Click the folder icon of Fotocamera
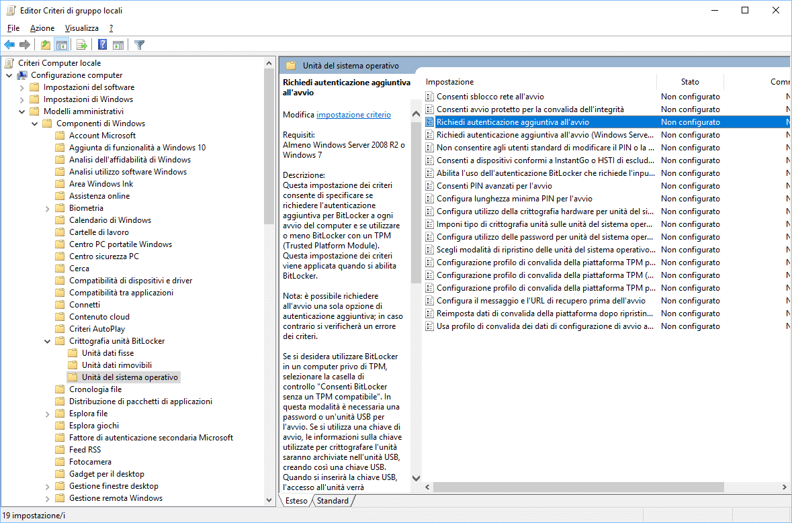The height and width of the screenshot is (523, 792). pos(60,461)
